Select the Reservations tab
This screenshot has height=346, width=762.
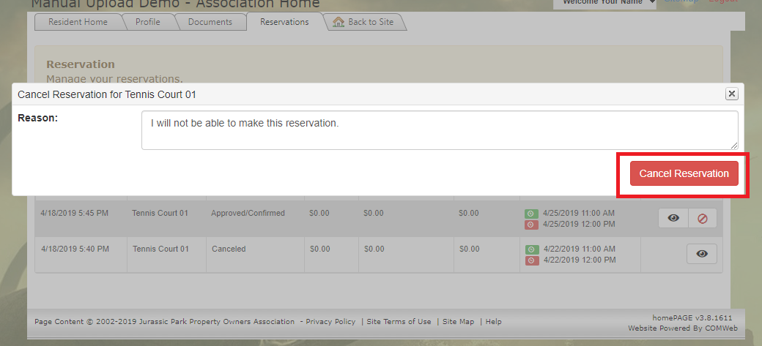[284, 22]
